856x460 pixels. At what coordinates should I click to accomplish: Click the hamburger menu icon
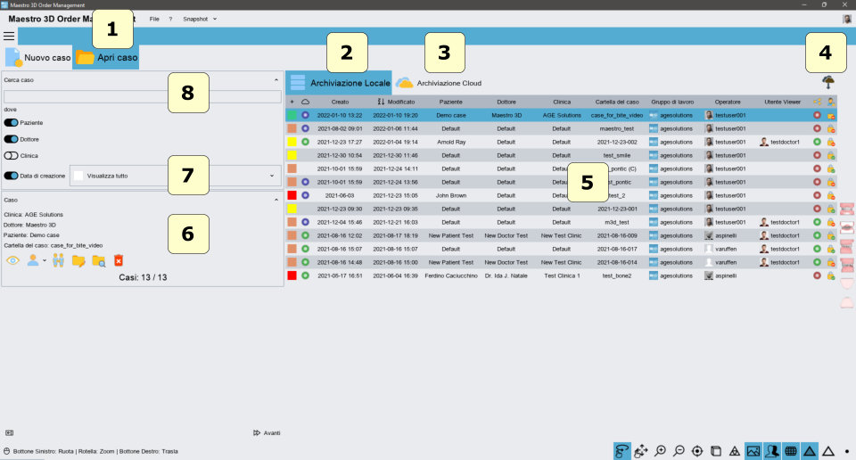click(9, 37)
